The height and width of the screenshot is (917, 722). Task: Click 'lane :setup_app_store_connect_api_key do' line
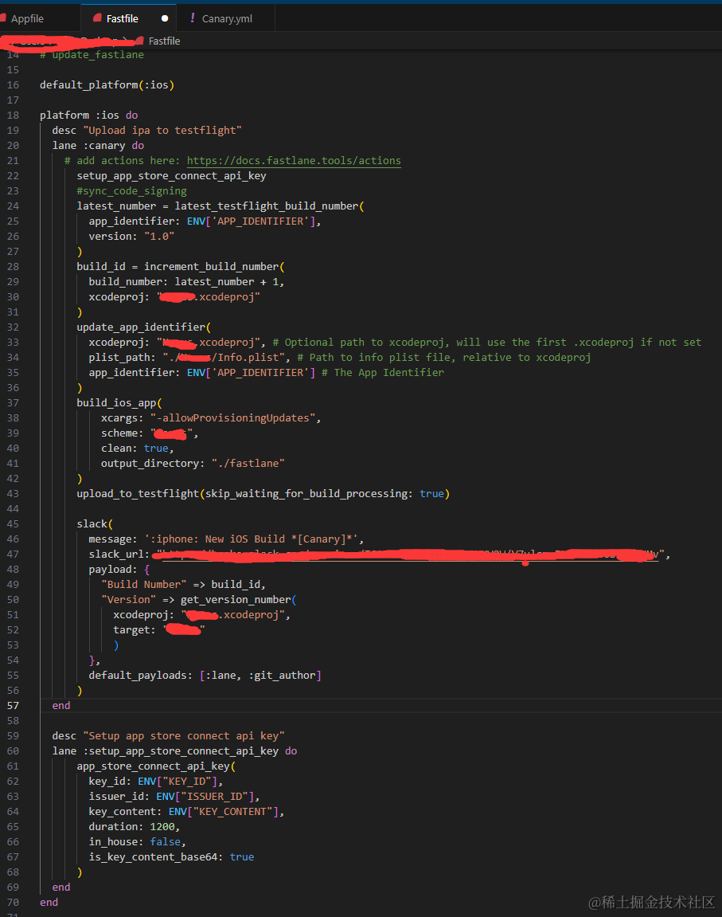174,751
